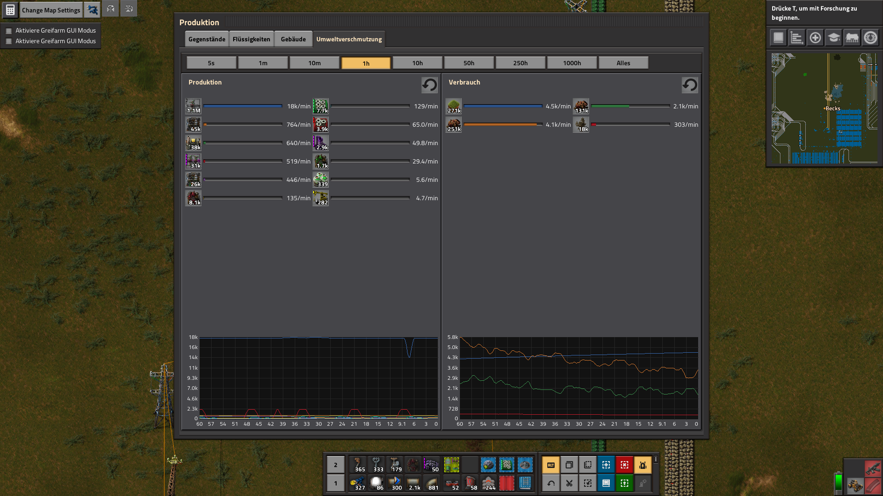Select the Alles time range

(624, 63)
